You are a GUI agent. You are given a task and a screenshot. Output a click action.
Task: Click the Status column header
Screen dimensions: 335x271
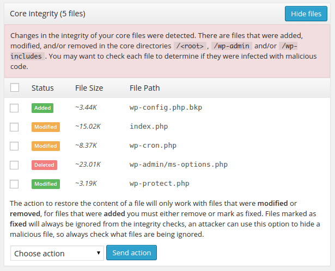pos(42,88)
